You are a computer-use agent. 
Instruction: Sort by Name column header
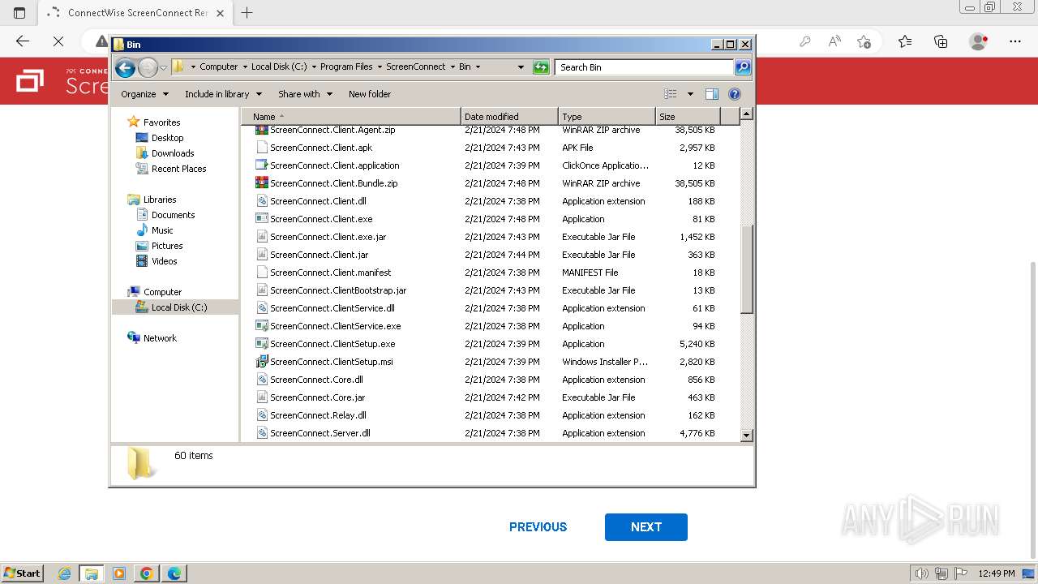351,117
